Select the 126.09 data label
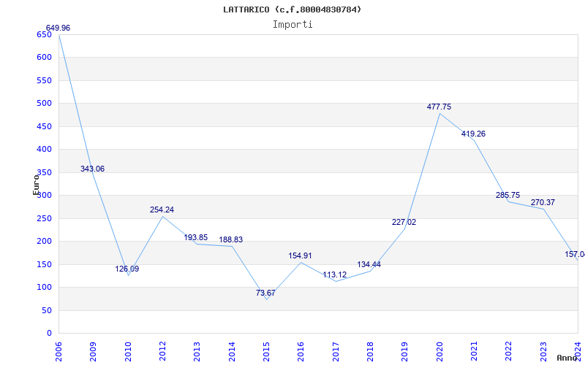 tap(127, 269)
